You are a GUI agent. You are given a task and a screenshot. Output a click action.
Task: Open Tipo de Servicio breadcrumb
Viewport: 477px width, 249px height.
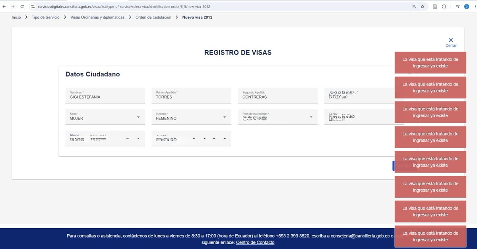click(46, 18)
